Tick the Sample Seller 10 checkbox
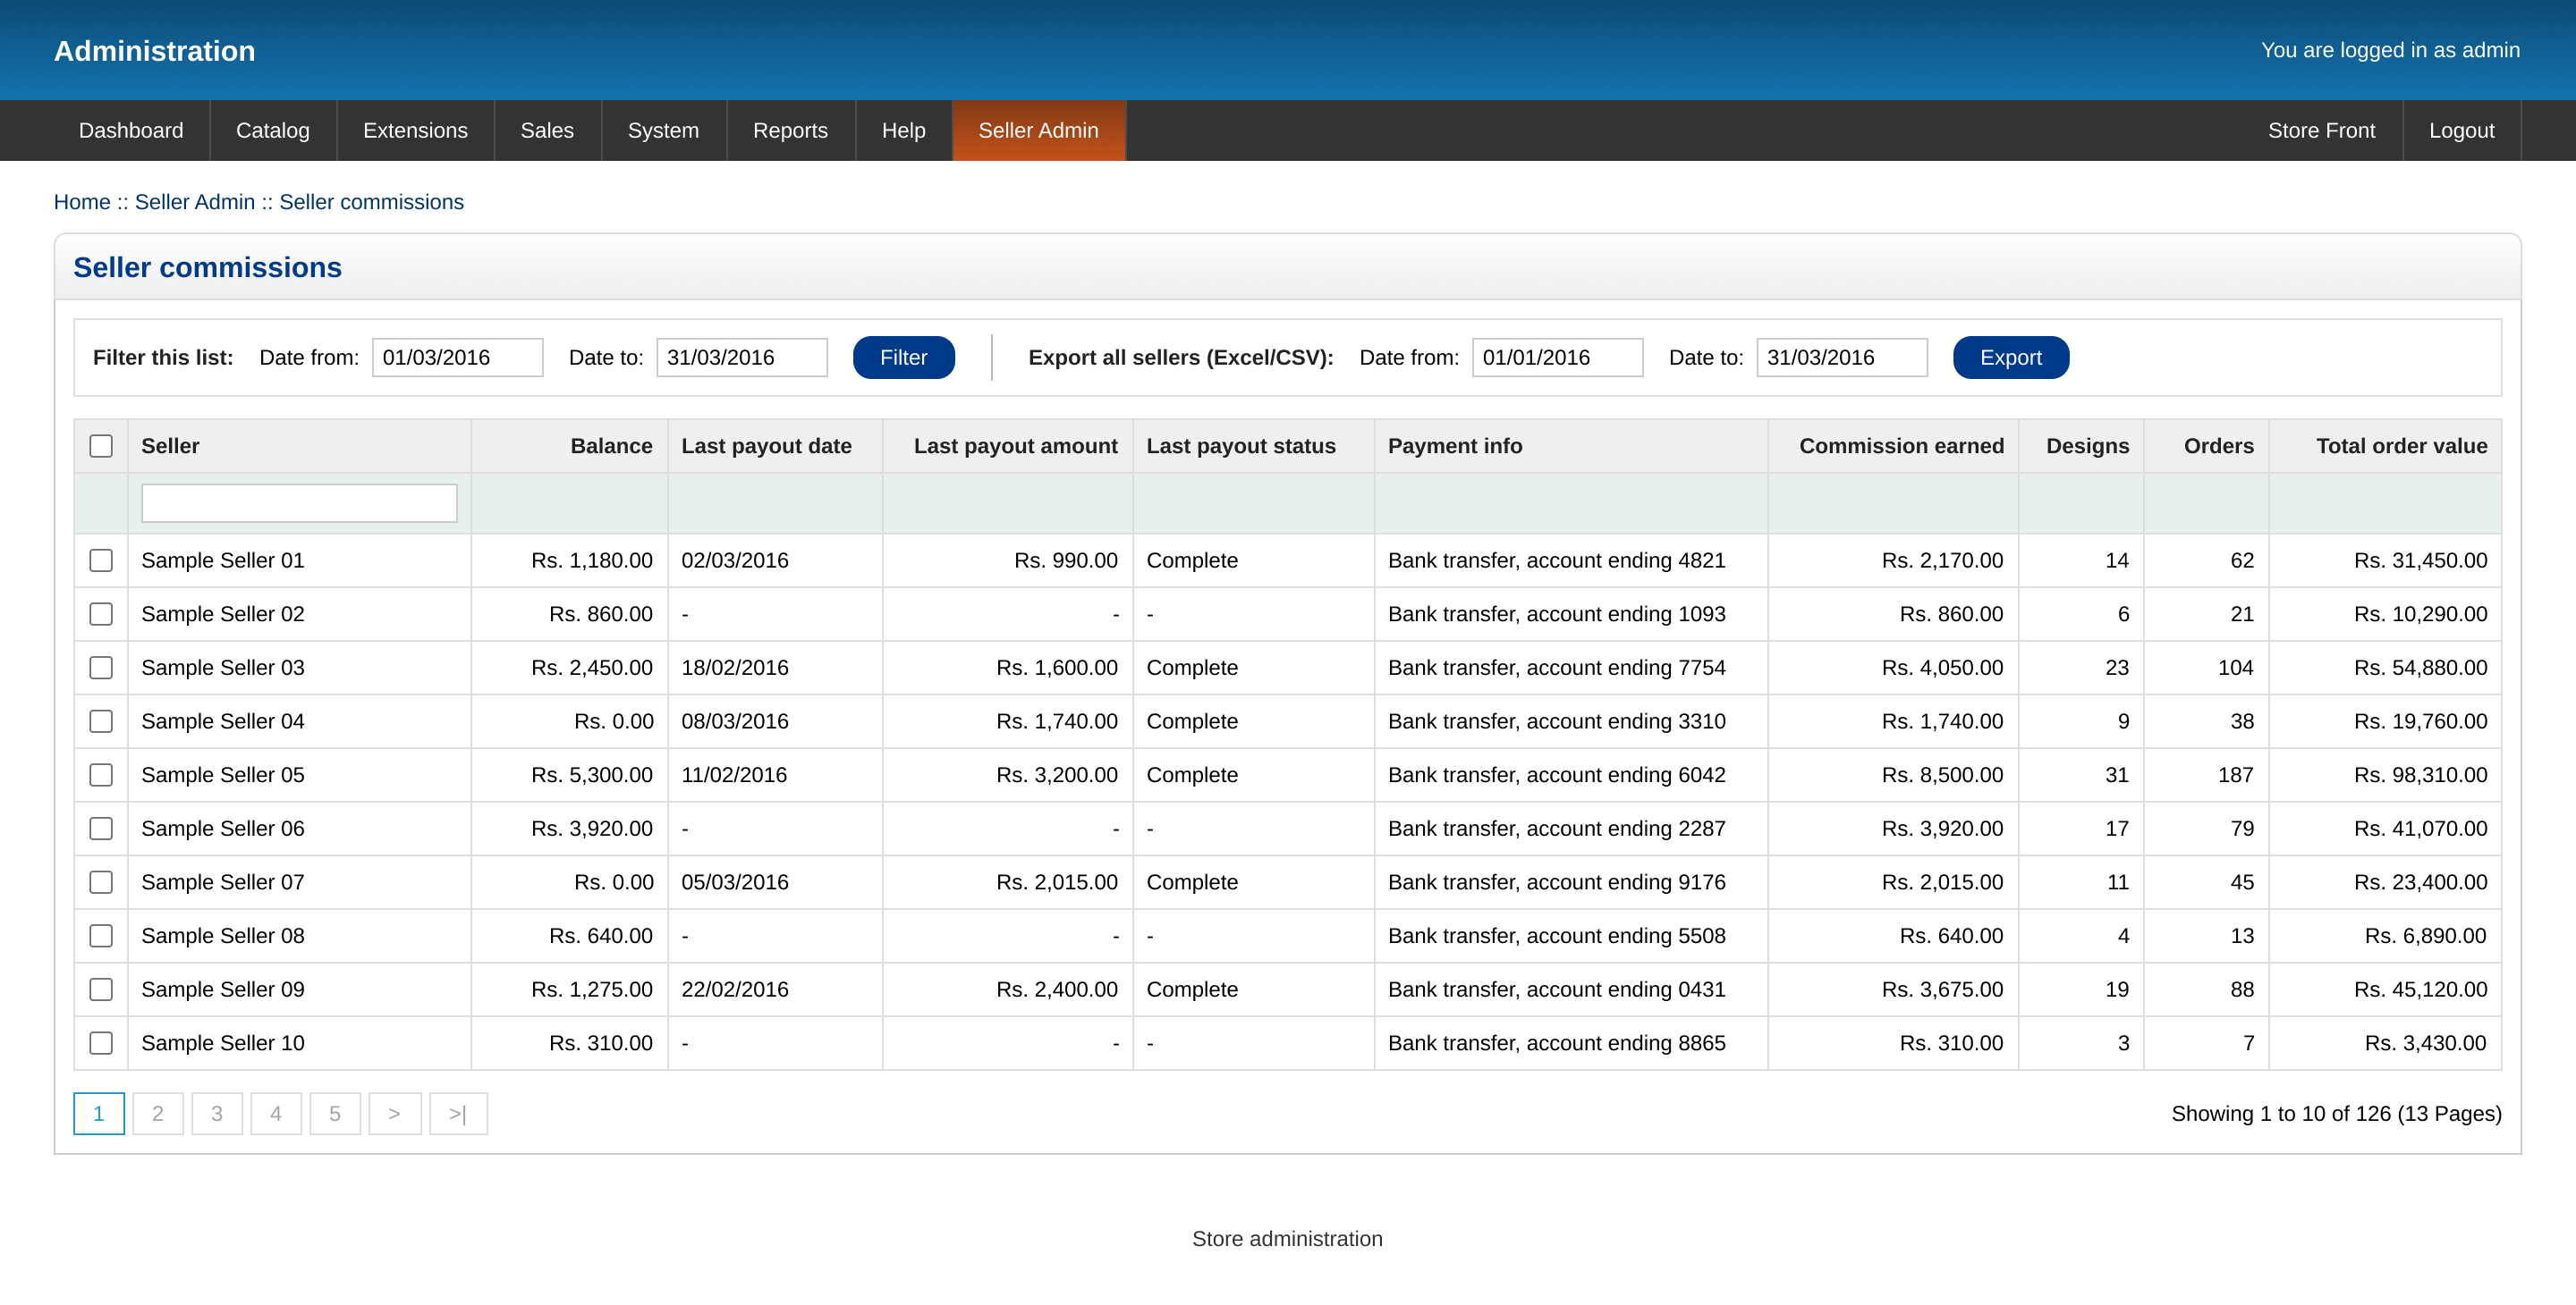The width and height of the screenshot is (2576, 1305). (101, 1043)
